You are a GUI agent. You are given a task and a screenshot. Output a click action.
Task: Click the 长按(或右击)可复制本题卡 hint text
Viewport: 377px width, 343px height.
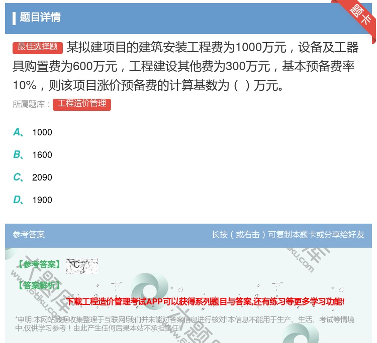(288, 235)
